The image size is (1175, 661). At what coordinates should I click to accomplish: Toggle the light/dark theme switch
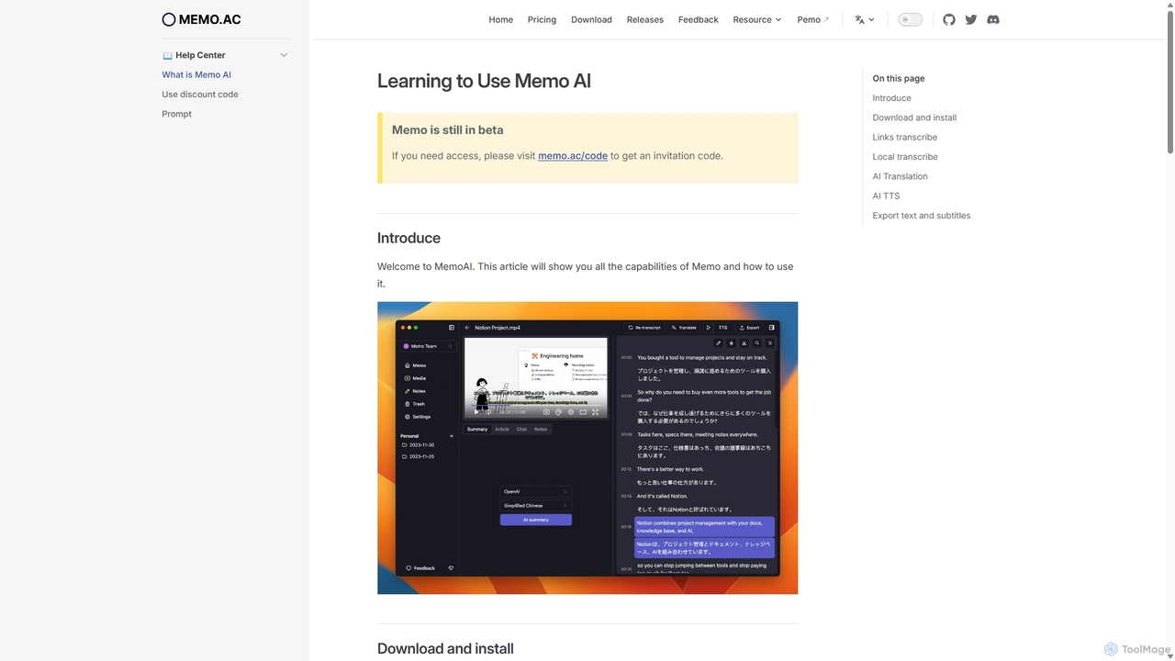click(910, 19)
